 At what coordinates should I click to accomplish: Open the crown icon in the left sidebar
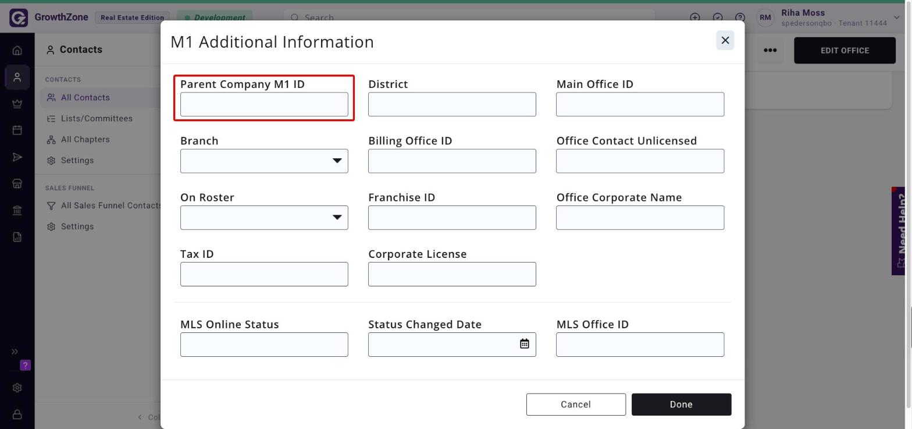[x=17, y=104]
